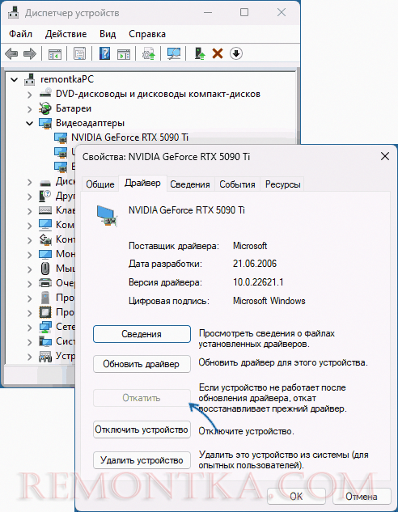Click the DVD drive icon in tree
398x512 pixels.
[x=45, y=94]
